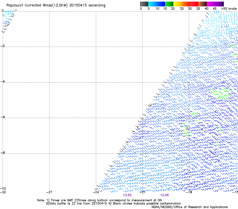
Task: Select the red 30-35 knots legend segment
Action: pos(194,4)
